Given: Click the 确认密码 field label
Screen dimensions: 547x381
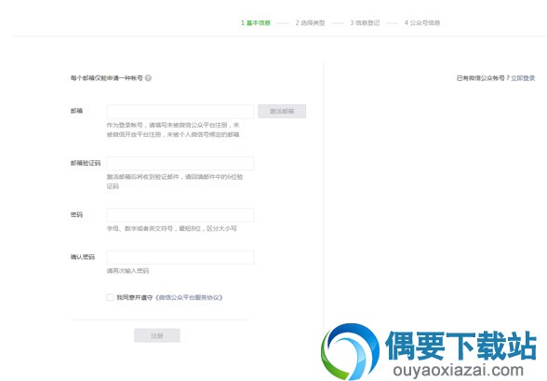Looking at the screenshot, I should pyautogui.click(x=83, y=257).
